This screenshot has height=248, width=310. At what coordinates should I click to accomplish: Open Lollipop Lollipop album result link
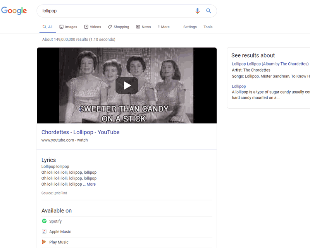[x=270, y=64]
